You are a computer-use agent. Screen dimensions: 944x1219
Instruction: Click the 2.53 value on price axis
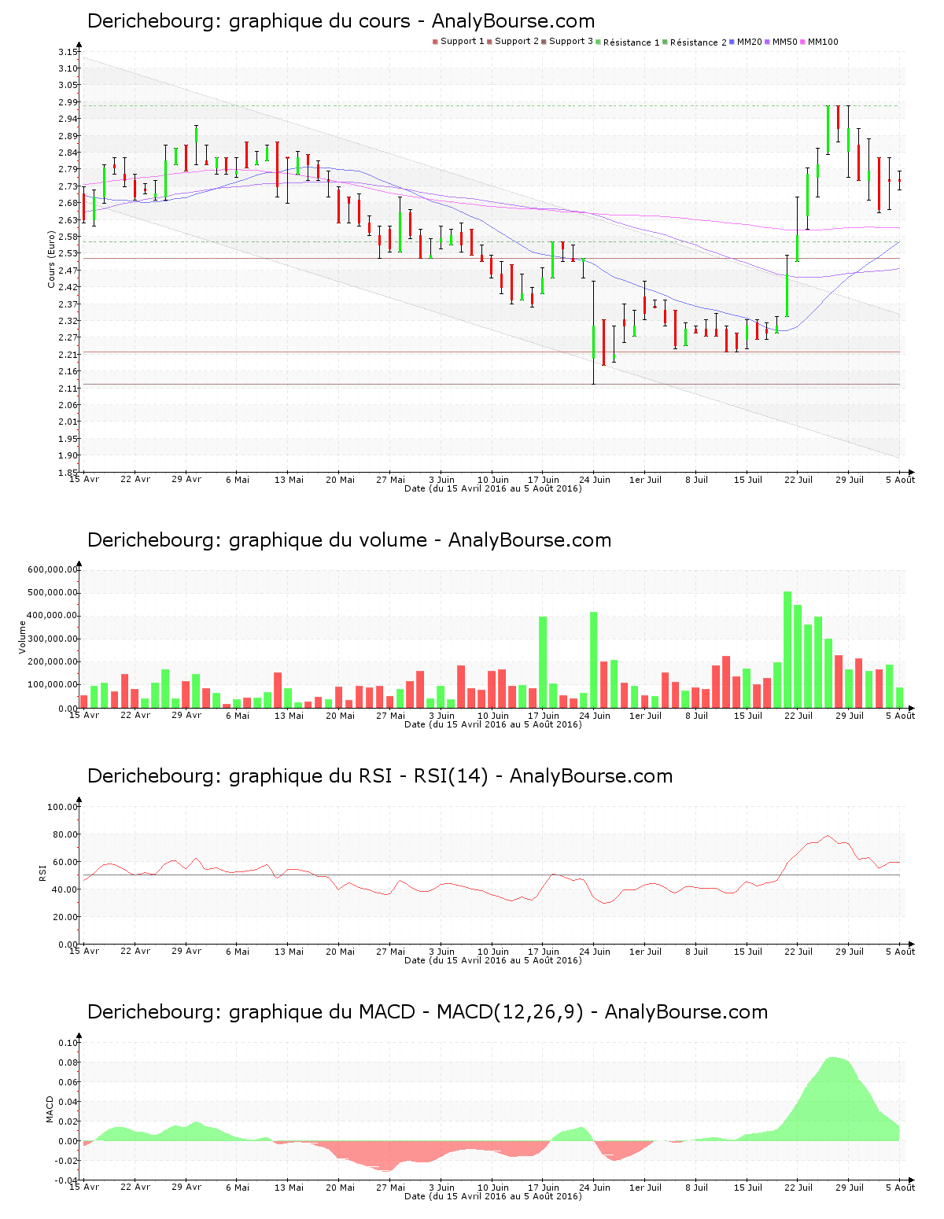click(68, 254)
